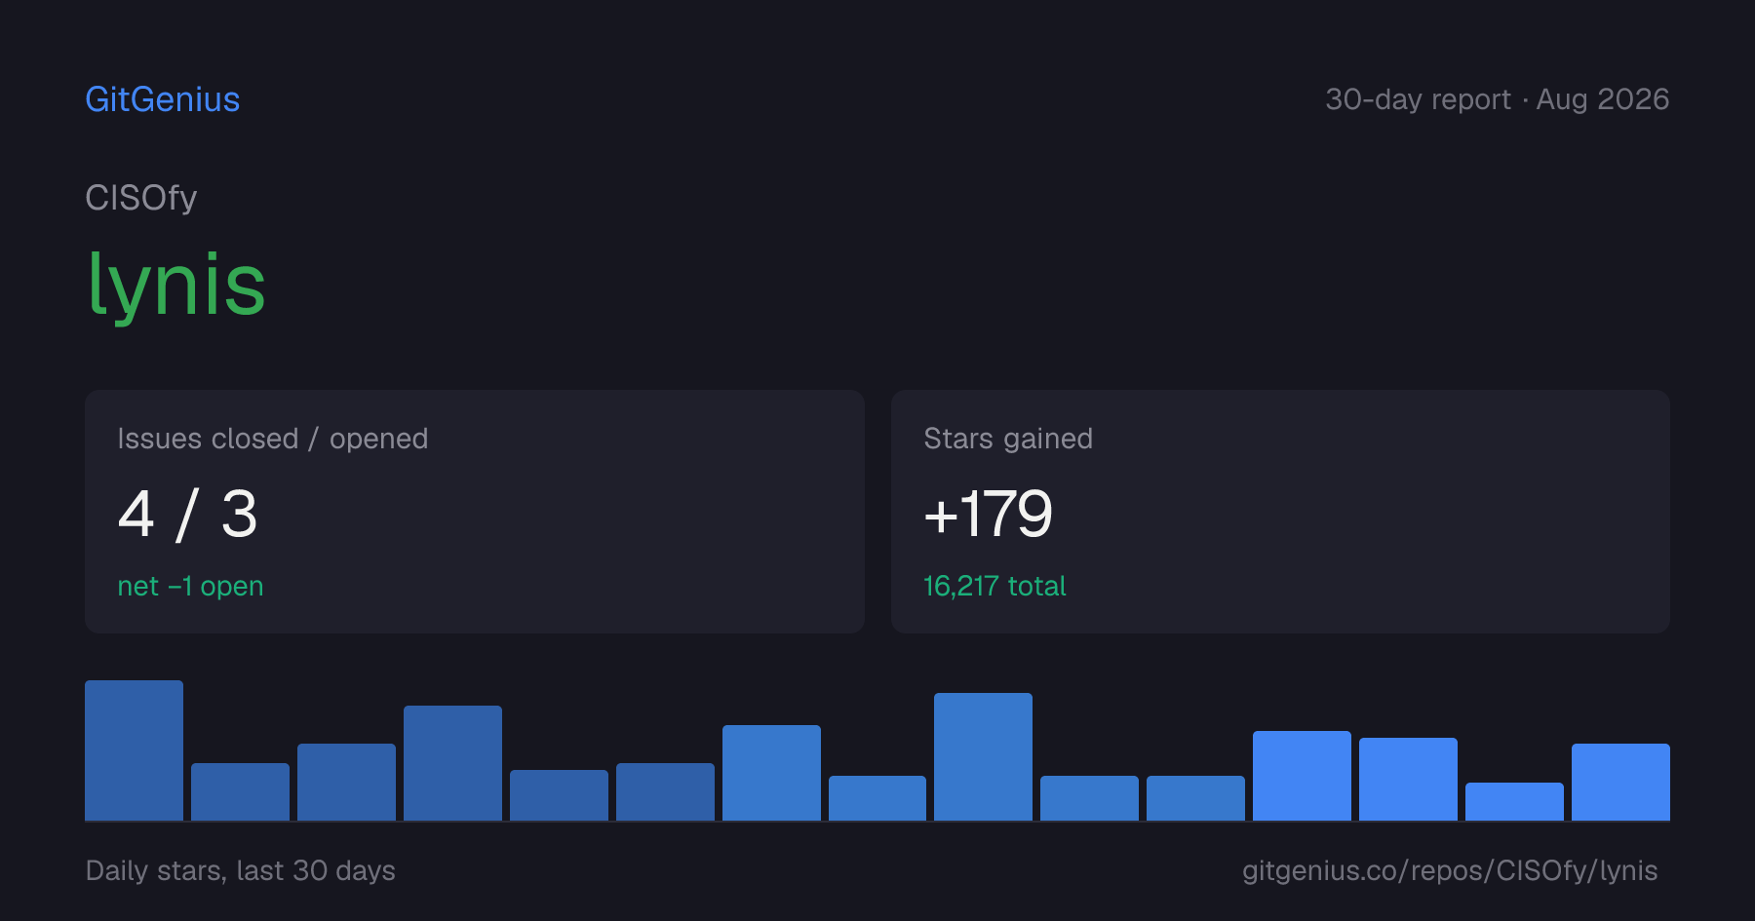Image resolution: width=1755 pixels, height=921 pixels.
Task: Open the gitgenius.co/repos/CISOfy/lynis link
Action: point(1450,870)
